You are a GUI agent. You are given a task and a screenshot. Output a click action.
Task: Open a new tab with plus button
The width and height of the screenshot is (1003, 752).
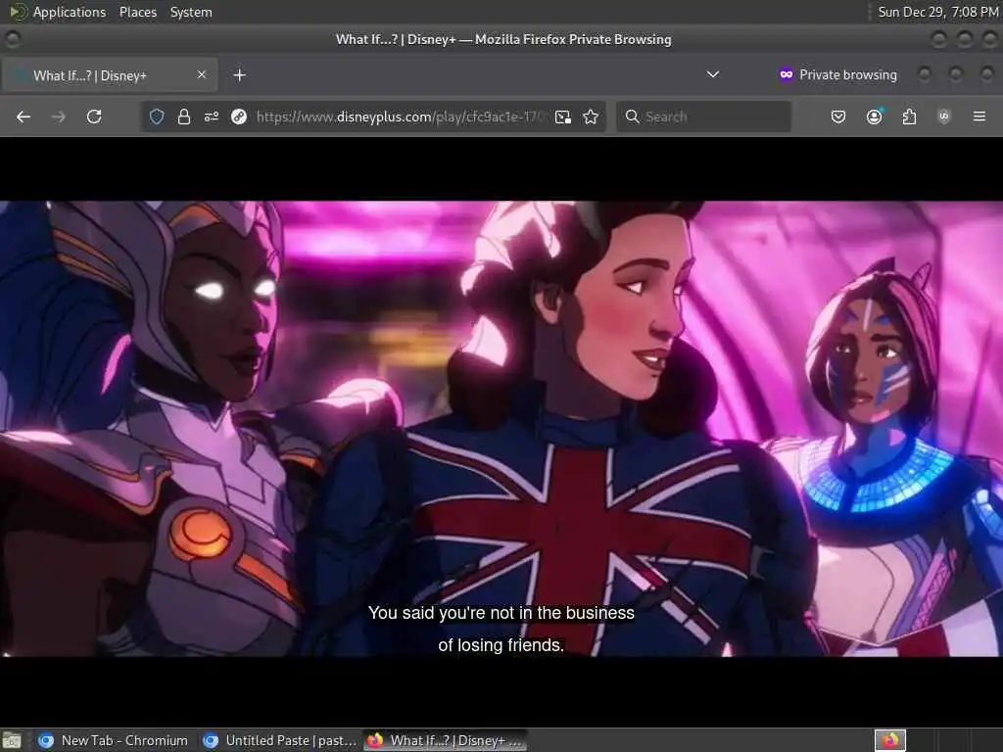pos(239,75)
